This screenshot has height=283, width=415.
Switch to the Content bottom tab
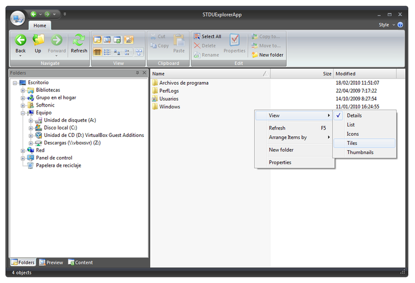(x=81, y=262)
